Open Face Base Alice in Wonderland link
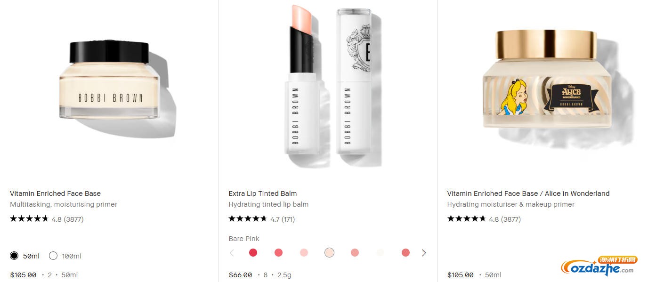 pyautogui.click(x=528, y=193)
